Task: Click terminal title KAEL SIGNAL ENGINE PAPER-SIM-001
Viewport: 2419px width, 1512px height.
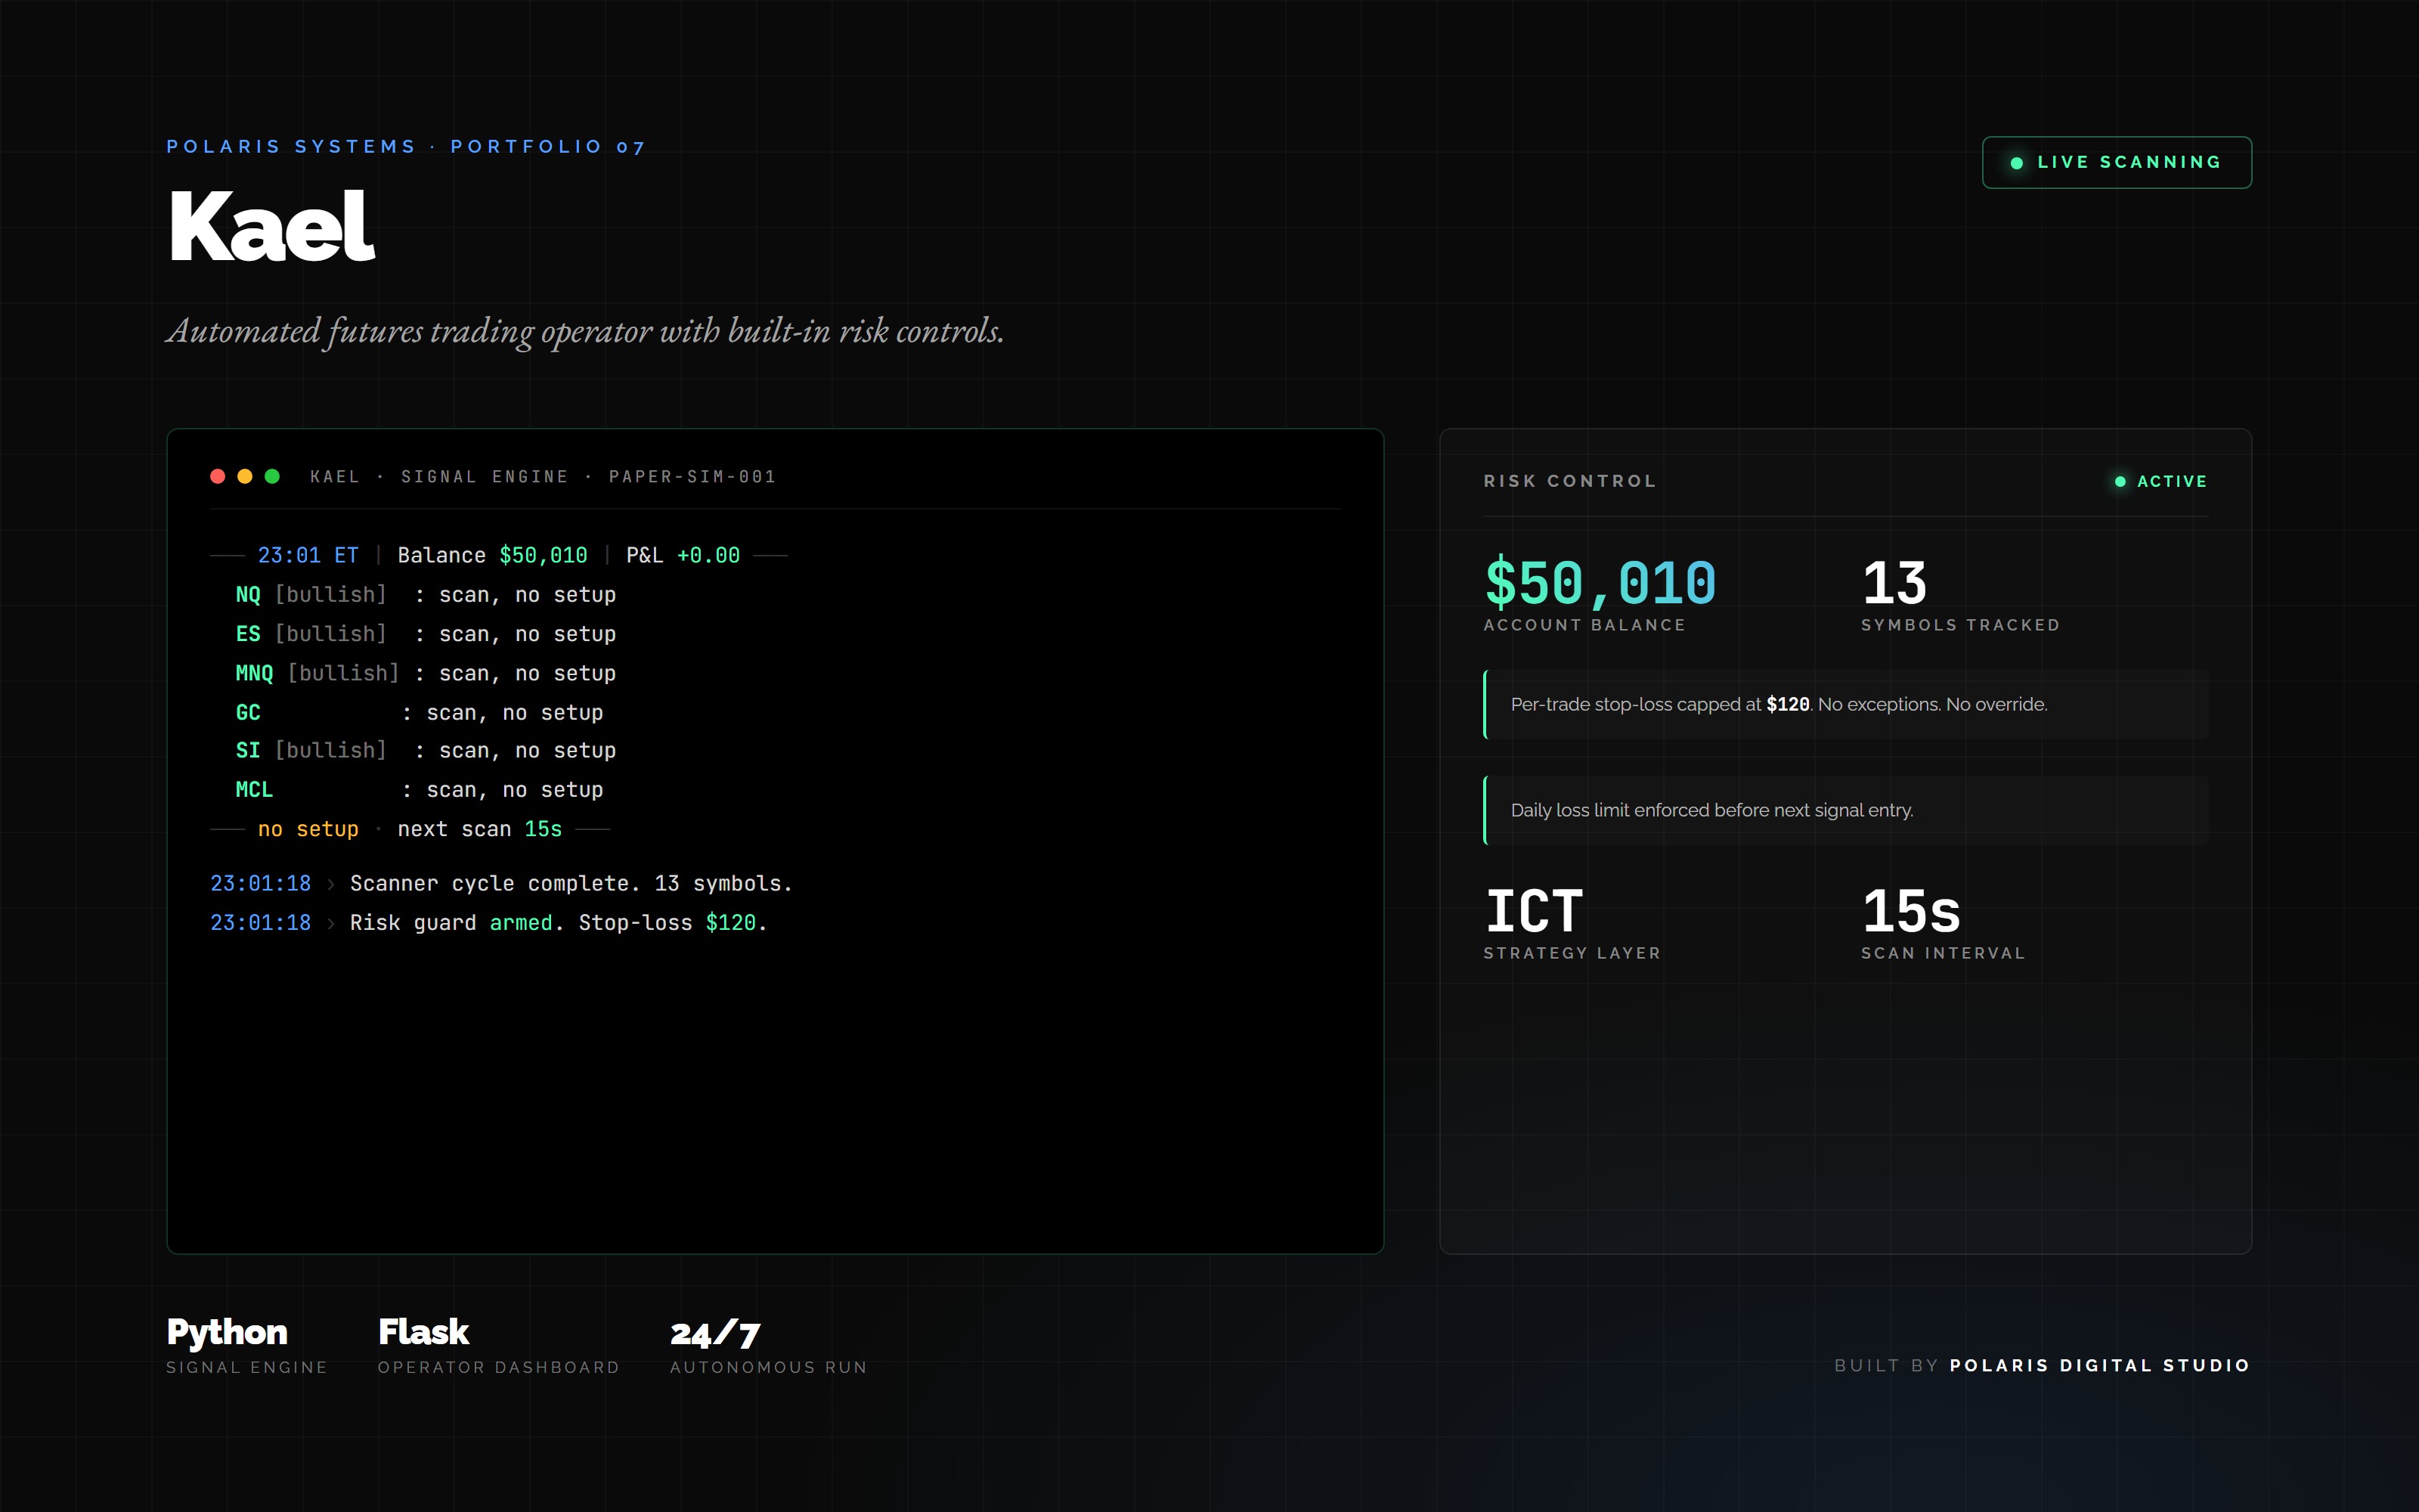Action: coord(543,477)
